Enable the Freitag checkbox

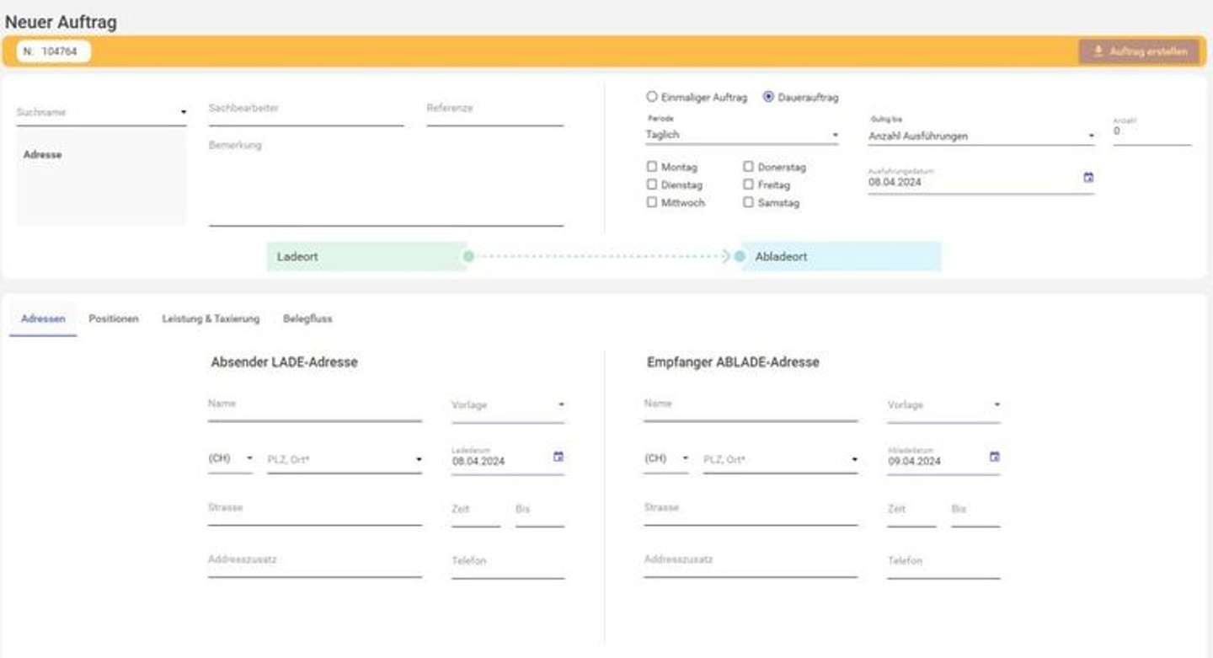pyautogui.click(x=748, y=185)
